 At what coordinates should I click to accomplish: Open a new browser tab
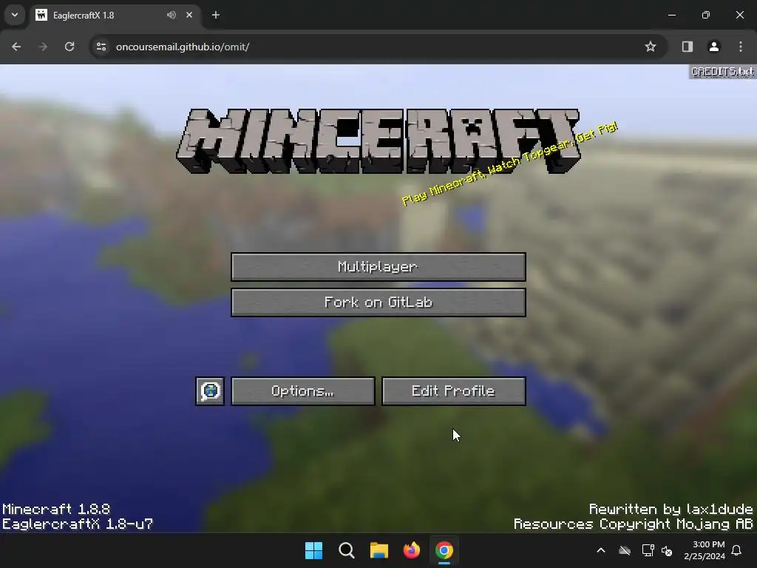(x=216, y=15)
